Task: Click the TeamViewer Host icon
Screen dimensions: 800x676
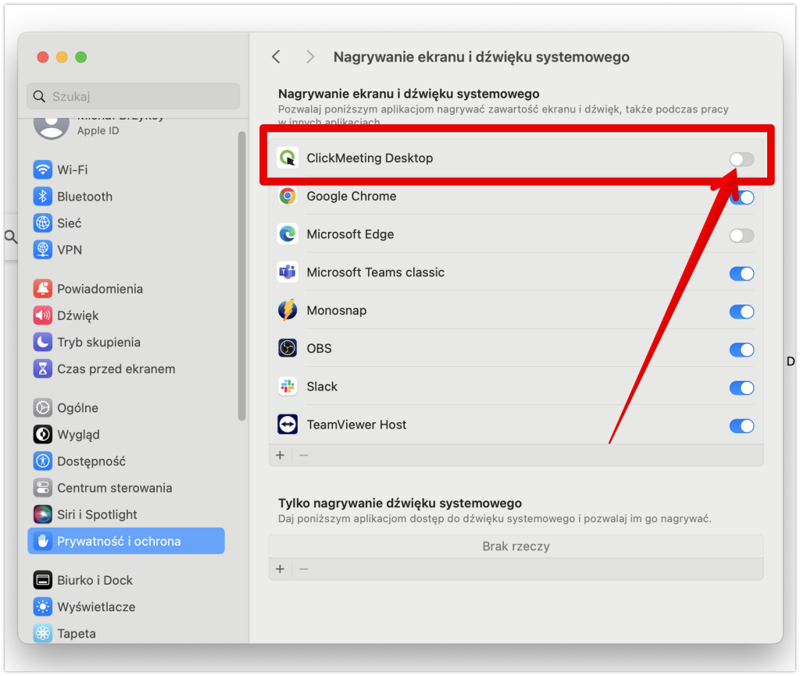Action: pyautogui.click(x=287, y=425)
